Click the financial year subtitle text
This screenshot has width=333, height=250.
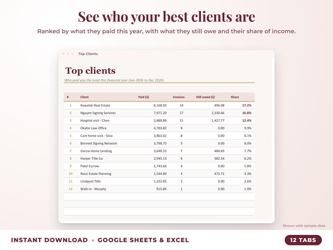click(x=114, y=80)
